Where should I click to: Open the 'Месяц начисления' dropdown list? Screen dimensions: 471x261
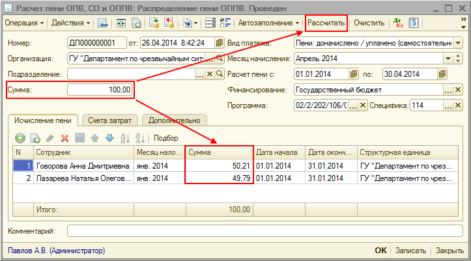(448, 58)
